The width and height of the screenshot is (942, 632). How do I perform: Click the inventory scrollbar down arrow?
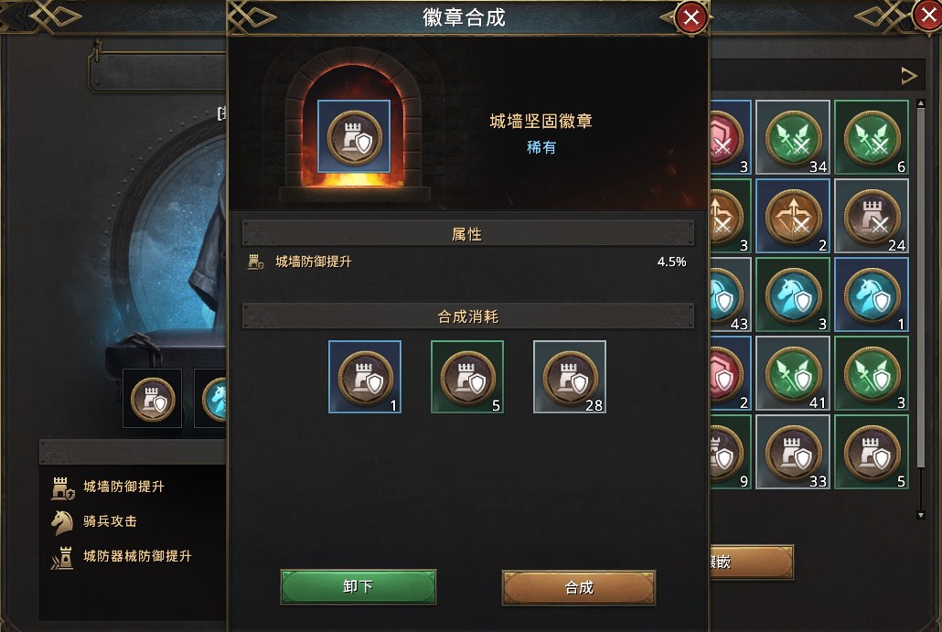point(921,515)
